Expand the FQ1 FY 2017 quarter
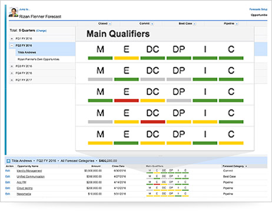Screen dimensions: 272x212 coord(12,80)
